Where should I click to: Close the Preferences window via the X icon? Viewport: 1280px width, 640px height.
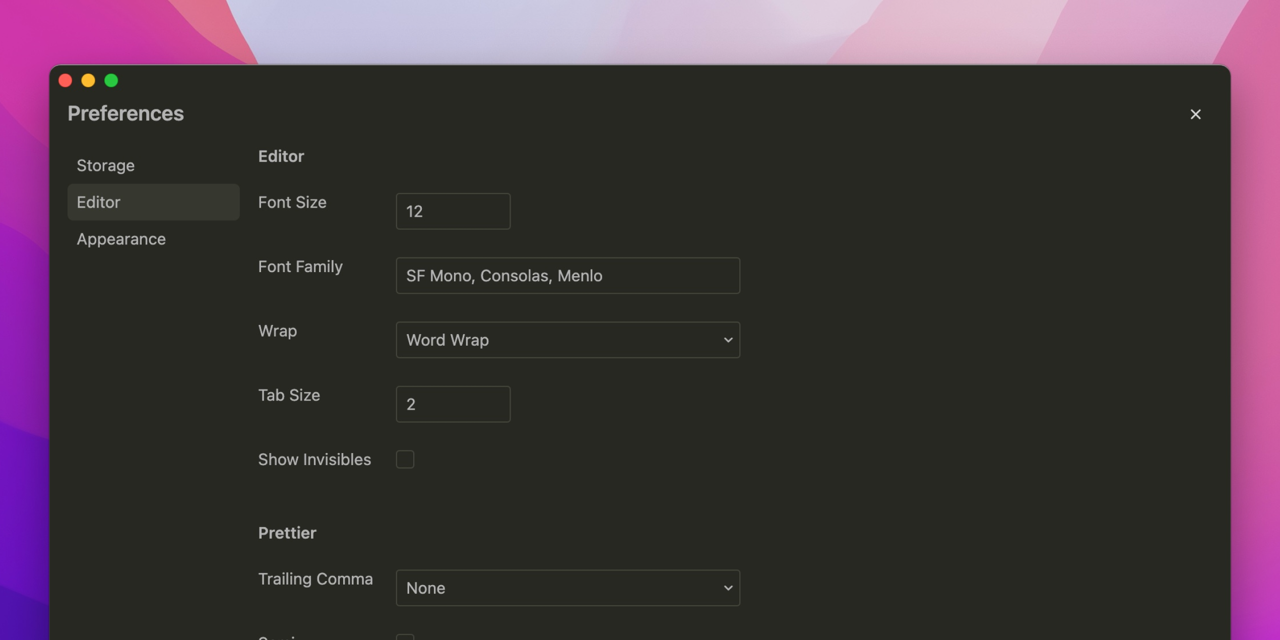[1195, 114]
